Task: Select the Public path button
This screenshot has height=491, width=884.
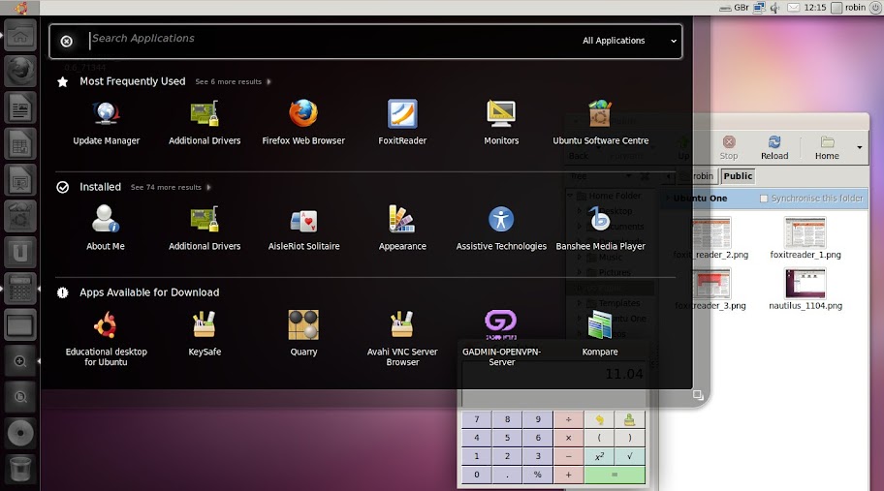Action: click(x=738, y=176)
